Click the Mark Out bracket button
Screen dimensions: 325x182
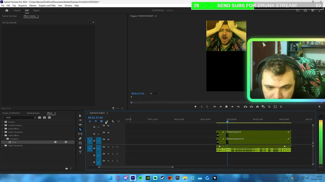coord(207,107)
